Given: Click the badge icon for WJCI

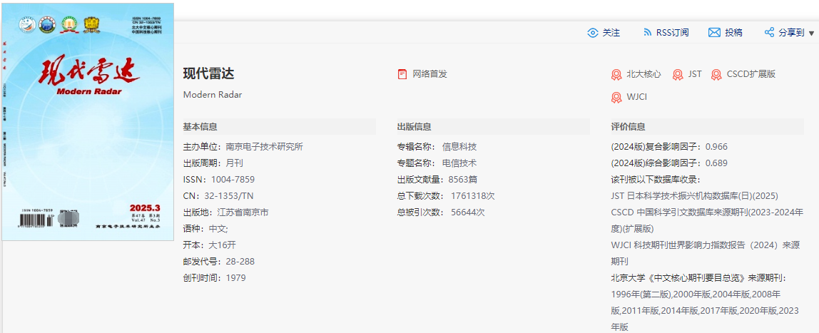Looking at the screenshot, I should pos(616,98).
